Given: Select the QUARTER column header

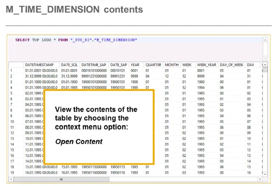Looking at the screenshot, I should 153,65.
